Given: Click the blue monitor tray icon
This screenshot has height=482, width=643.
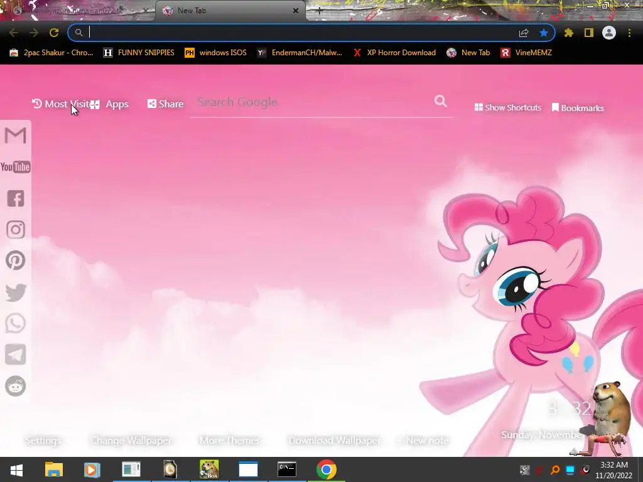Looking at the screenshot, I should [x=570, y=470].
